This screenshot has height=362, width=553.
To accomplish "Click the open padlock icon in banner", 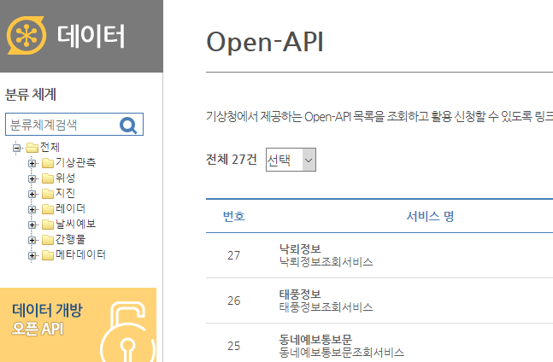I will coord(127,332).
